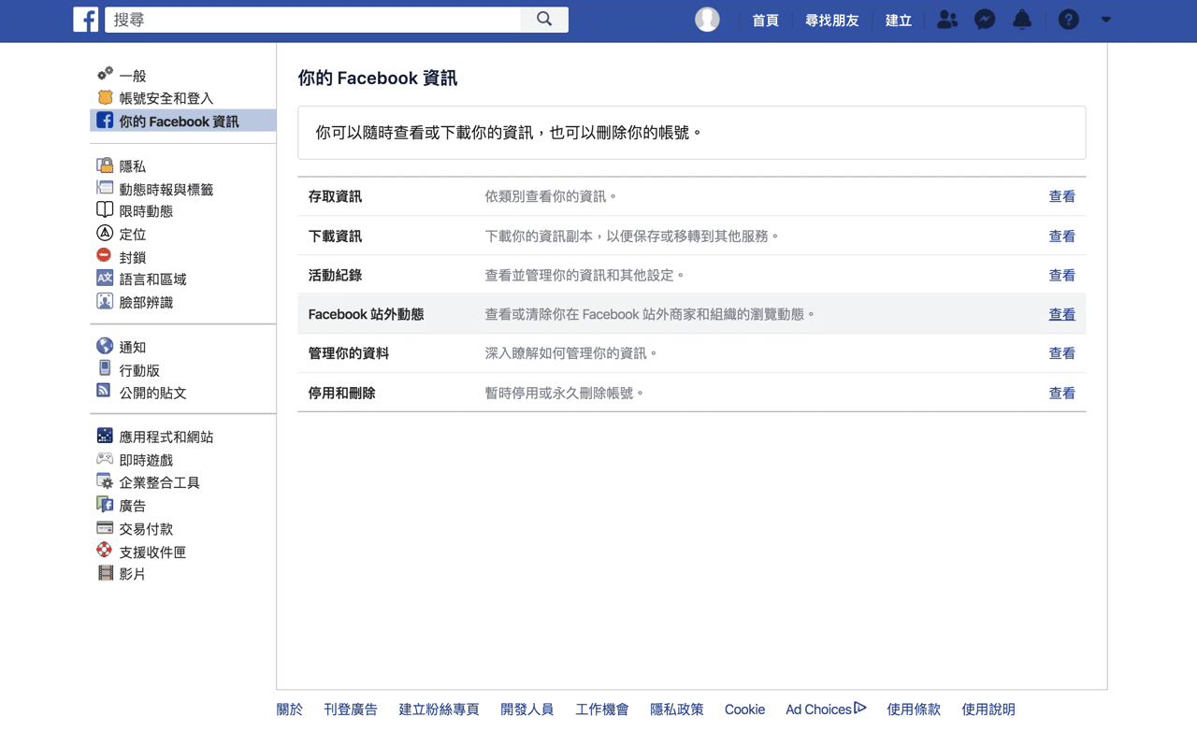
Task: Click 尋找朋友 in the top bar
Action: tap(832, 20)
